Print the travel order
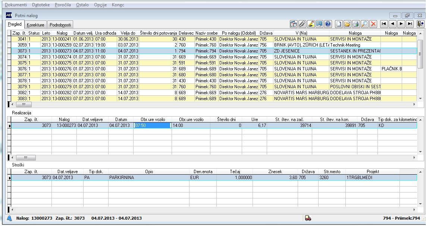426x226 pixels. 355,24
